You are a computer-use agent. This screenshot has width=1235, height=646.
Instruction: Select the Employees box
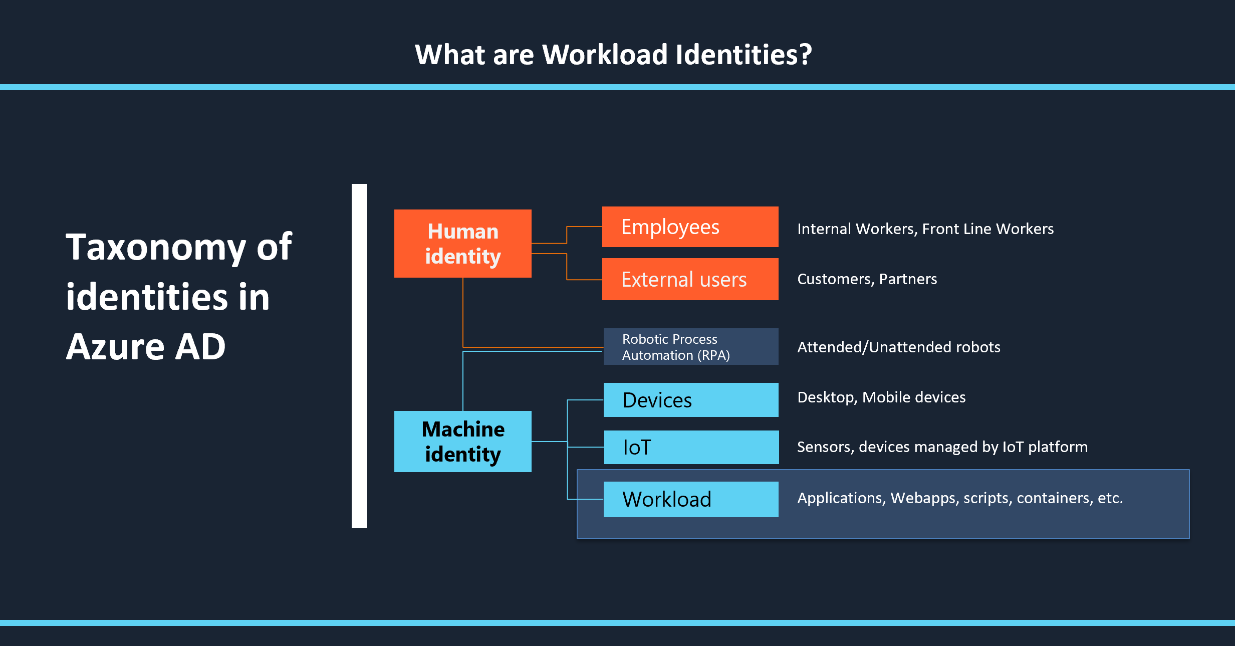[690, 227]
